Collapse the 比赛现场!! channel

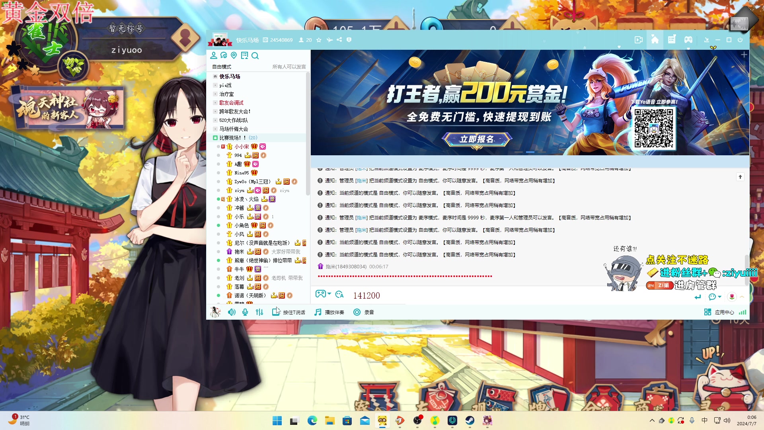[x=215, y=138]
